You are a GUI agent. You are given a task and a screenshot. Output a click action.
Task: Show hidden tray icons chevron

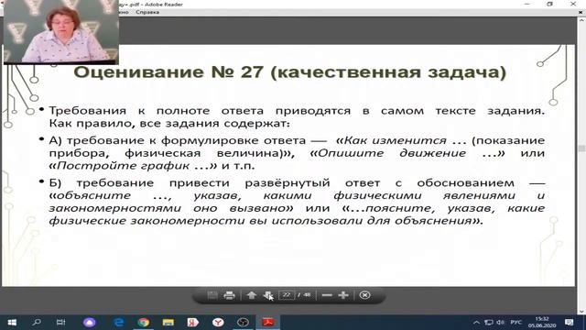[x=476, y=322]
